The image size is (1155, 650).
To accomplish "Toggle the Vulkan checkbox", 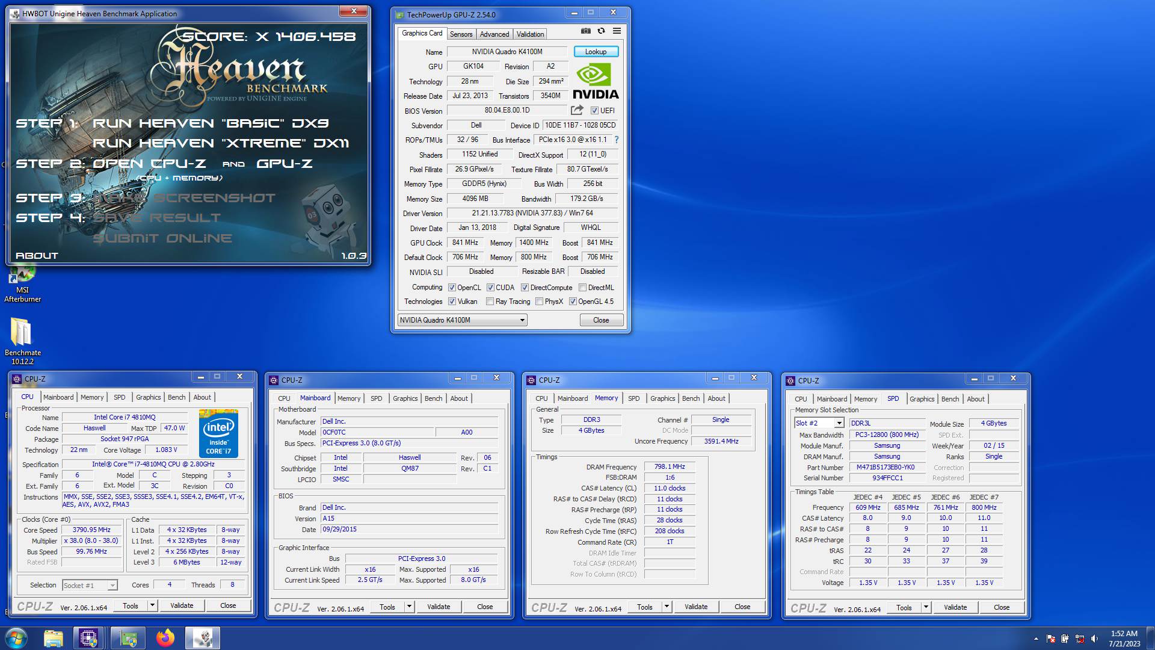I will click(452, 302).
